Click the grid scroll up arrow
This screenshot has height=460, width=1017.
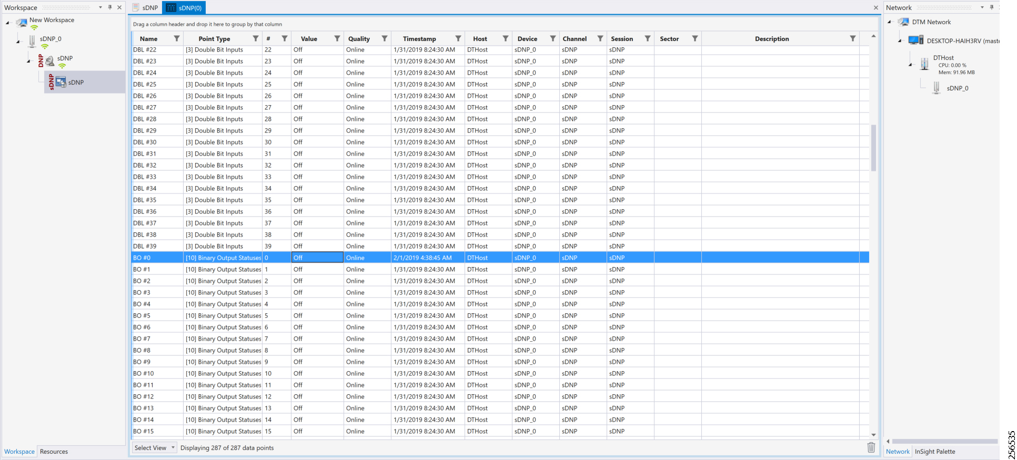(x=873, y=36)
